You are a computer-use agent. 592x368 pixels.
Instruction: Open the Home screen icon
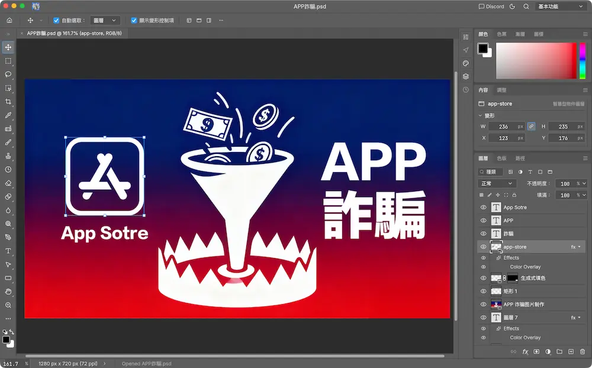[9, 20]
